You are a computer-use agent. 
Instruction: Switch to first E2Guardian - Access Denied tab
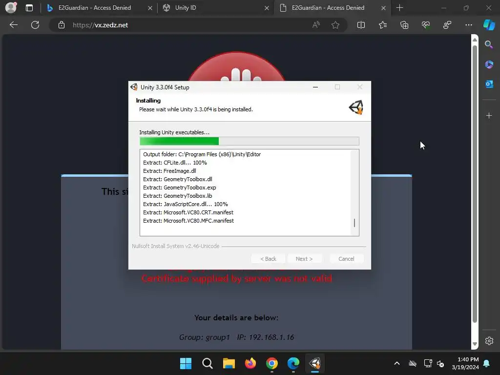pyautogui.click(x=95, y=8)
